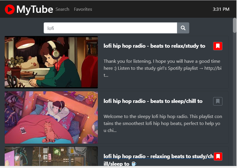Open the third video's city night thumbnail
Image resolution: width=237 pixels, height=168 pixels.
coord(51,156)
